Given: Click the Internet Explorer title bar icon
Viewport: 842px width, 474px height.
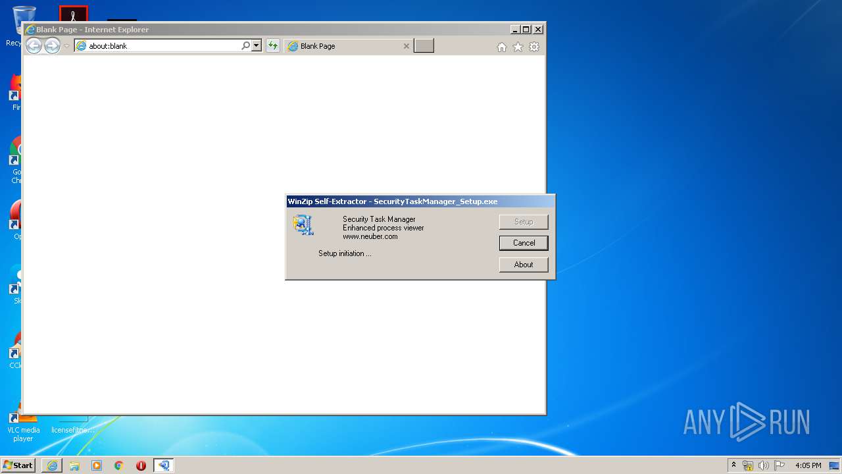Looking at the screenshot, I should pos(30,30).
